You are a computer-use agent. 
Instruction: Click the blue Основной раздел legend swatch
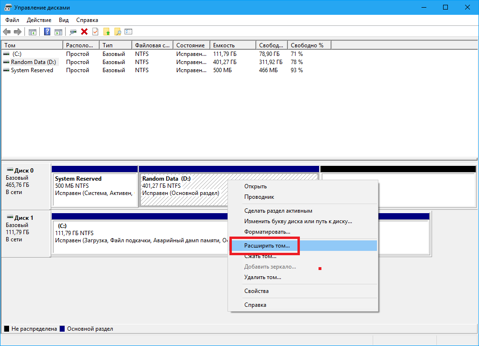[62, 329]
